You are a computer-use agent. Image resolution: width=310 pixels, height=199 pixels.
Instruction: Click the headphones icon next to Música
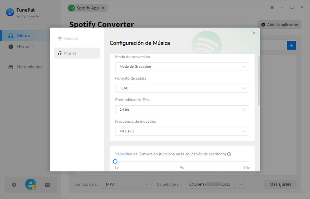pos(11,36)
